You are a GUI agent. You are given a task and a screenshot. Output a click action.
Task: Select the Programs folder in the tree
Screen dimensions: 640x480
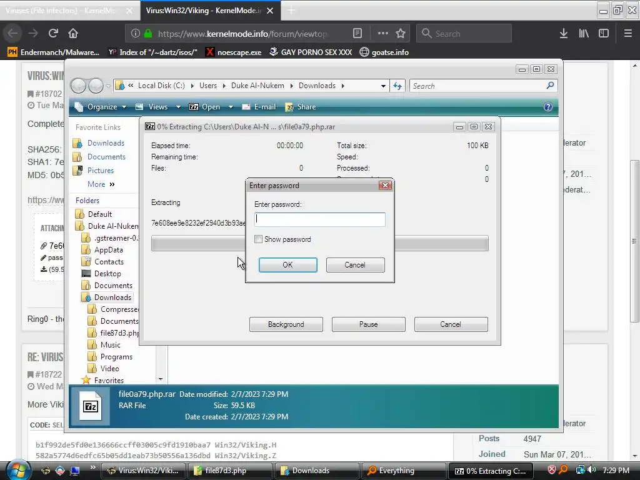click(116, 357)
